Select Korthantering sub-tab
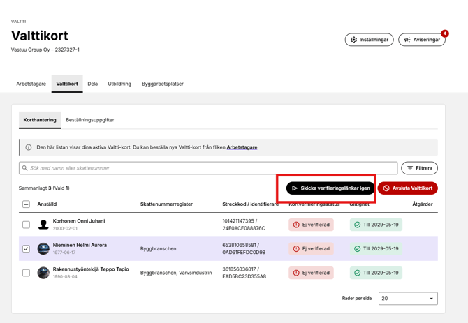Image resolution: width=468 pixels, height=323 pixels. point(40,120)
